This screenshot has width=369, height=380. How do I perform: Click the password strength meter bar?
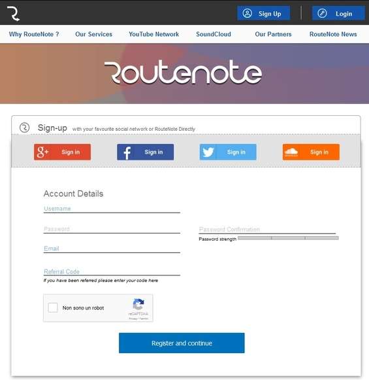click(288, 238)
